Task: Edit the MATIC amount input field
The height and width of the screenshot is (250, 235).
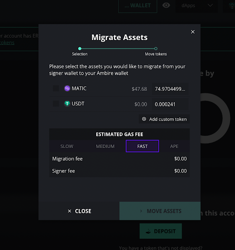Action: tap(170, 89)
